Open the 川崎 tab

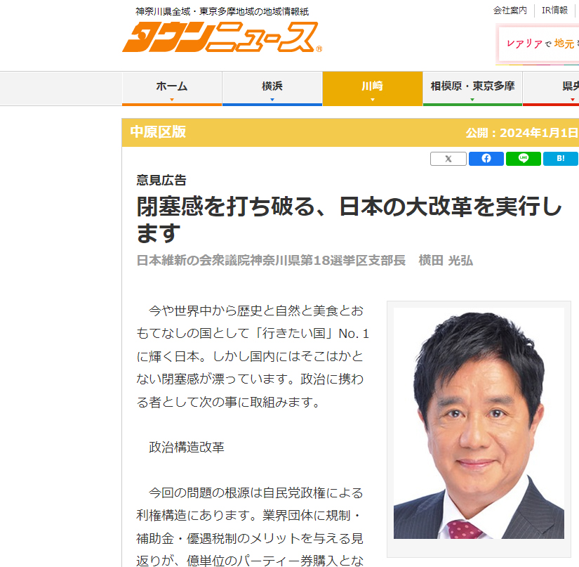pos(373,89)
